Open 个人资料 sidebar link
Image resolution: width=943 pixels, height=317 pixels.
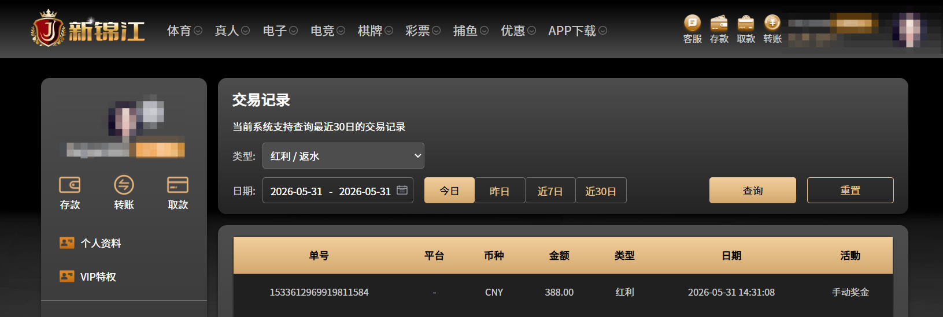101,243
